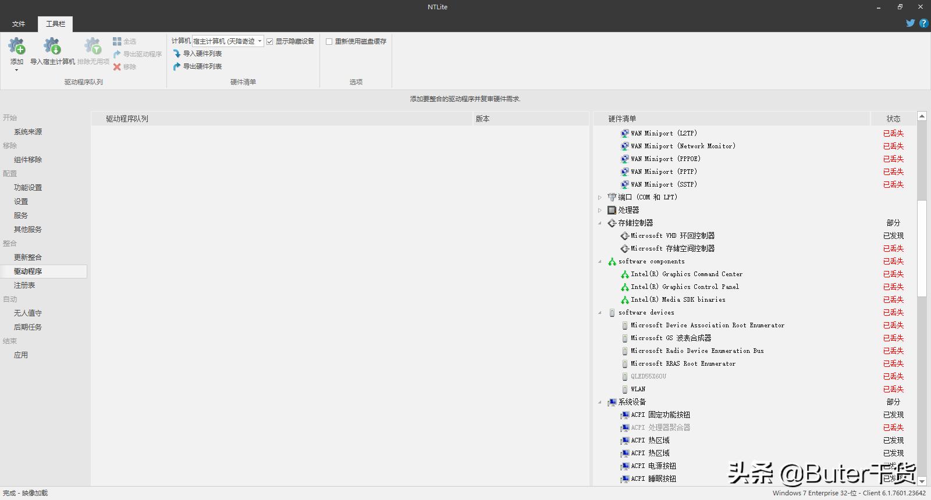
Task: Collapse the software components node
Action: click(600, 261)
